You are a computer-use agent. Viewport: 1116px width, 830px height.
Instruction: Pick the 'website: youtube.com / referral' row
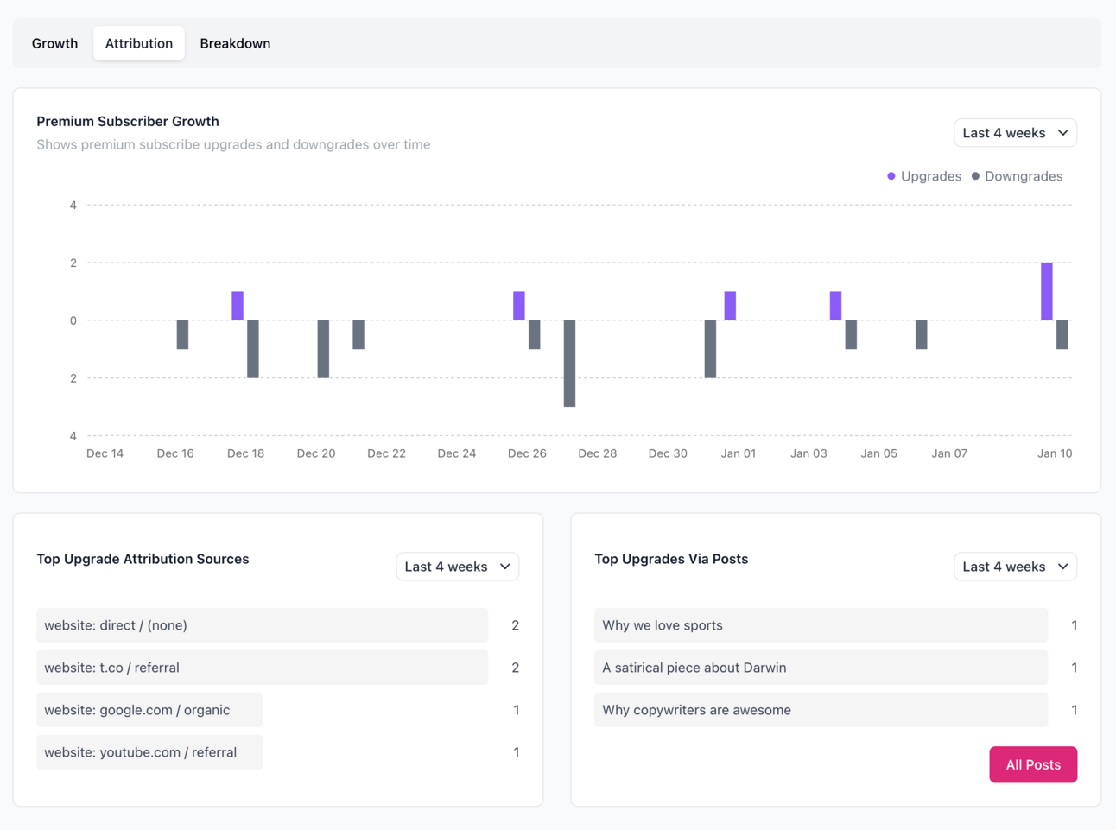point(149,752)
